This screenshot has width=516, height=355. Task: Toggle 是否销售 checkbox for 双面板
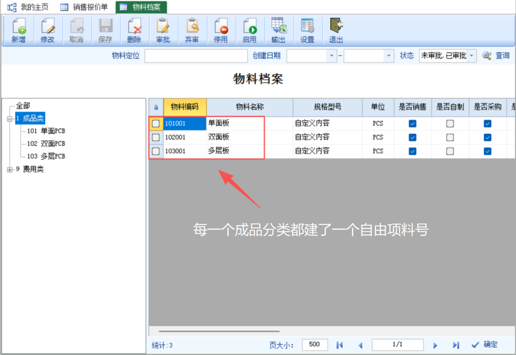click(413, 137)
